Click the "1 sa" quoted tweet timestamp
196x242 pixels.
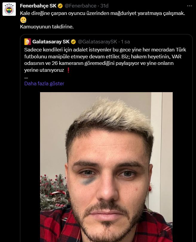point(125,41)
